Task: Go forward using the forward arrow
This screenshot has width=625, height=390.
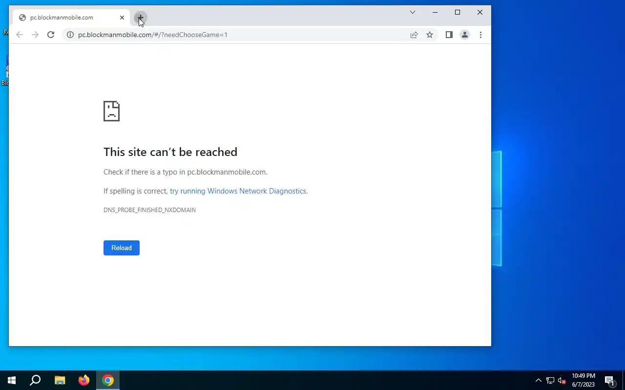Action: tap(35, 35)
